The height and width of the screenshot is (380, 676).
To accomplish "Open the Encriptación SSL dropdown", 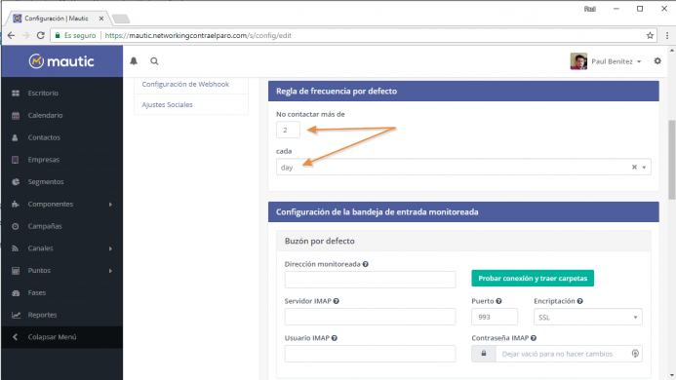I will [587, 317].
